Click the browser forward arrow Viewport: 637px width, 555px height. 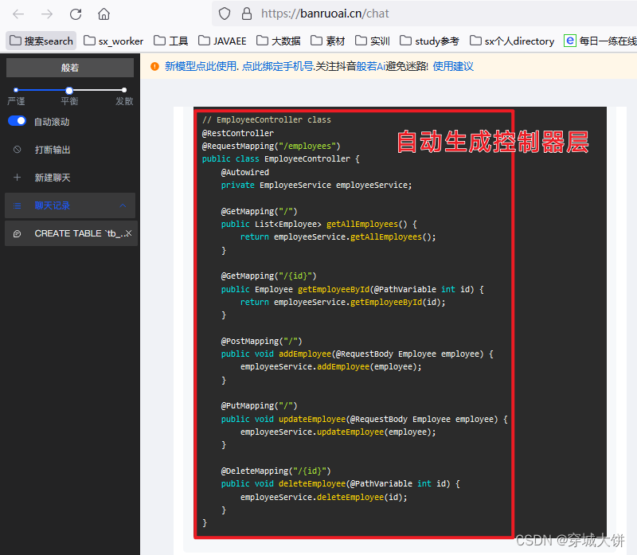coord(47,14)
